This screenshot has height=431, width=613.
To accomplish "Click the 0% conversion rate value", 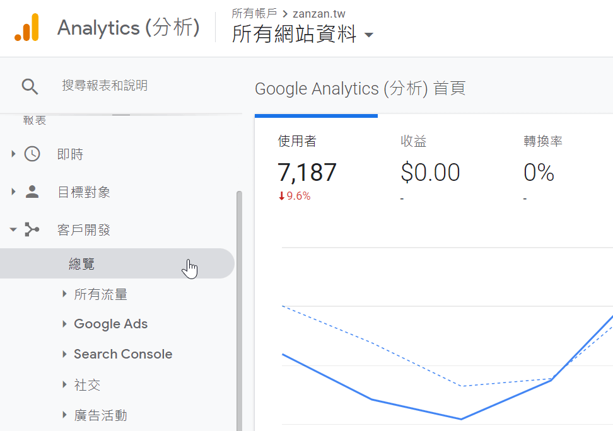I will point(539,172).
